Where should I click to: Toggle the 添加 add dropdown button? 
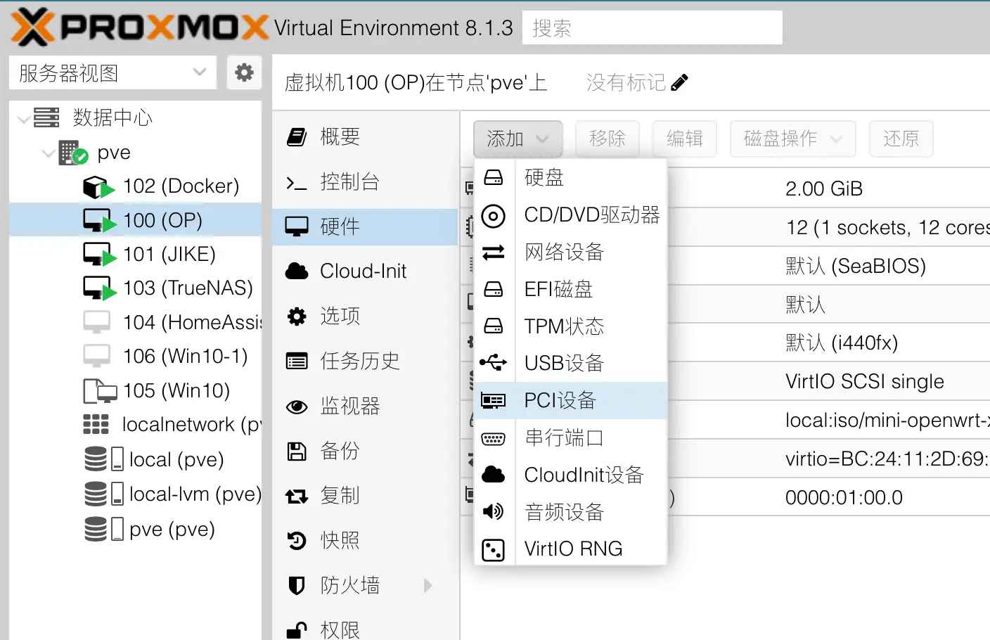tap(517, 139)
